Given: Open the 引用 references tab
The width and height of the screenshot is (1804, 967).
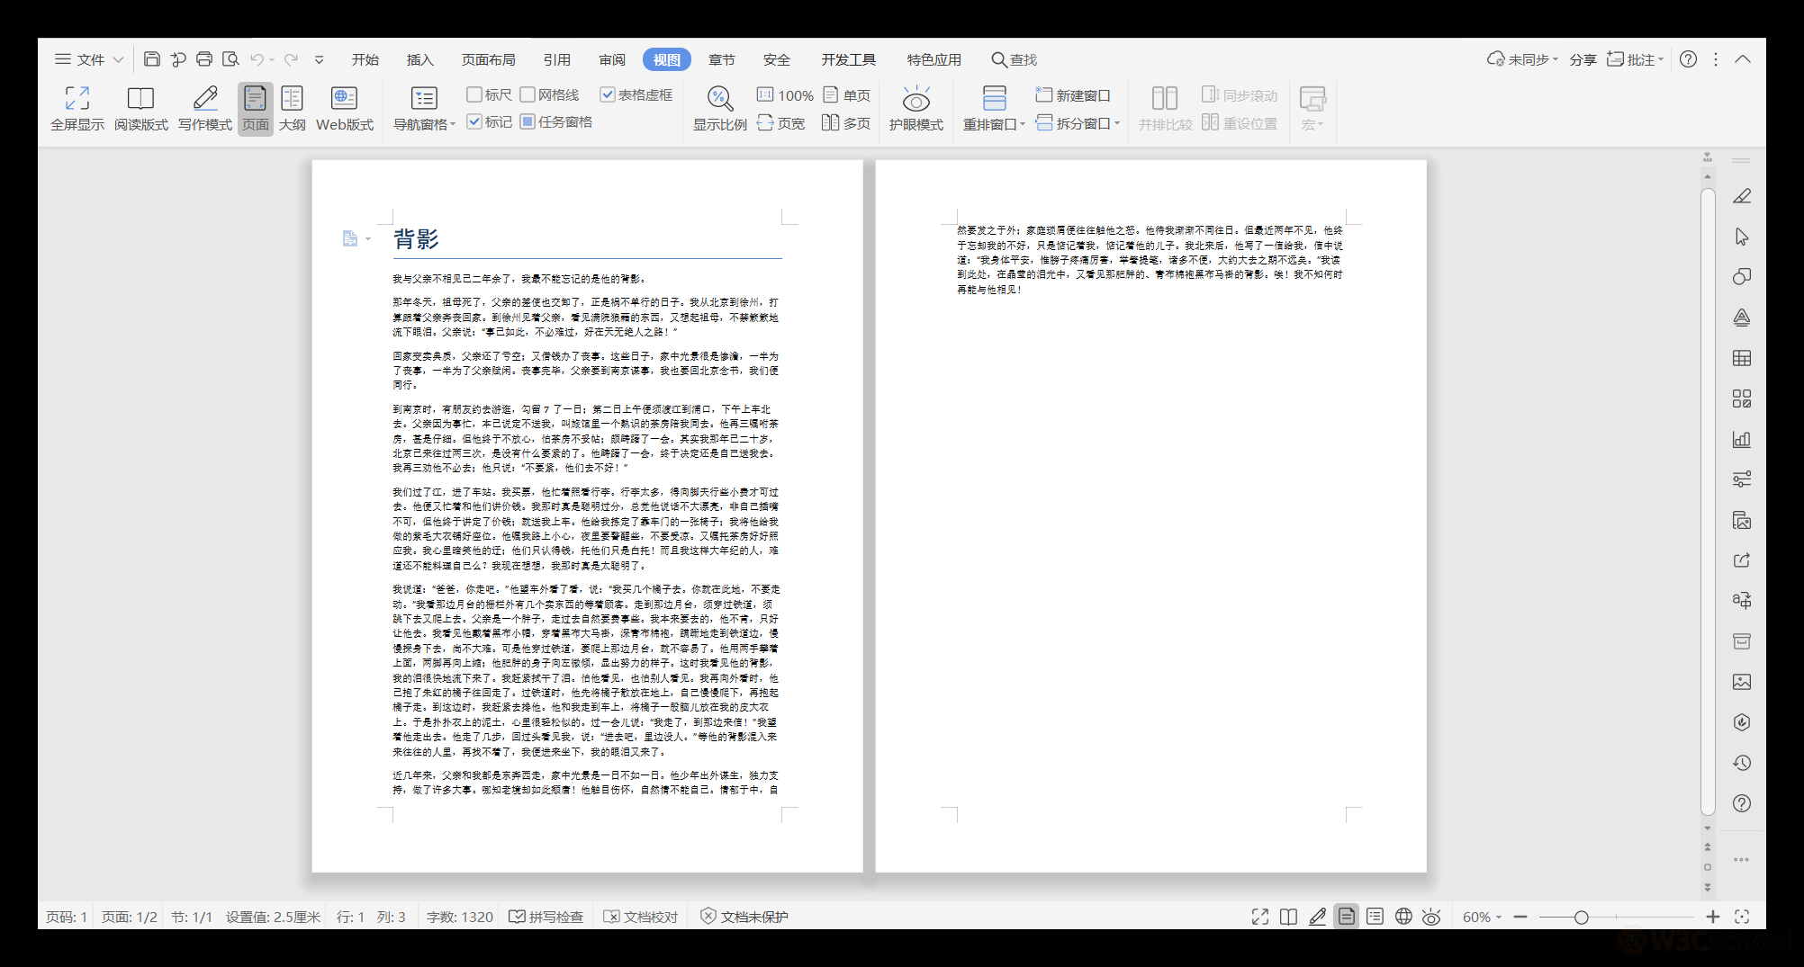Looking at the screenshot, I should point(557,59).
